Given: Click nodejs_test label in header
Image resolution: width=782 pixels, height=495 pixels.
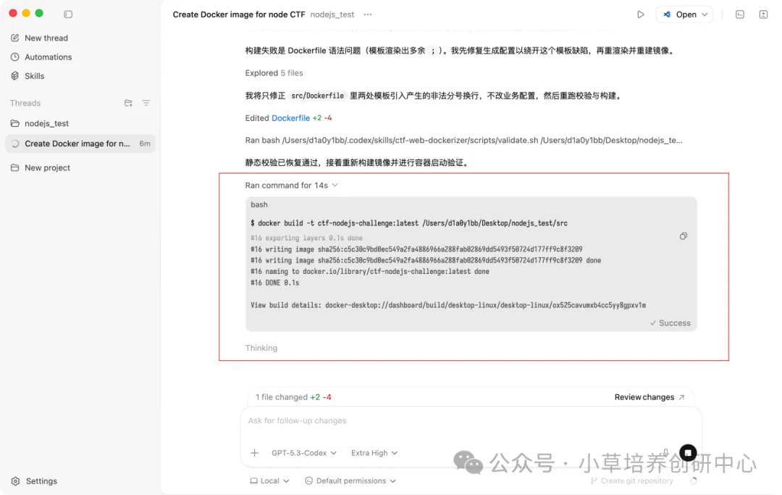Looking at the screenshot, I should pos(332,14).
